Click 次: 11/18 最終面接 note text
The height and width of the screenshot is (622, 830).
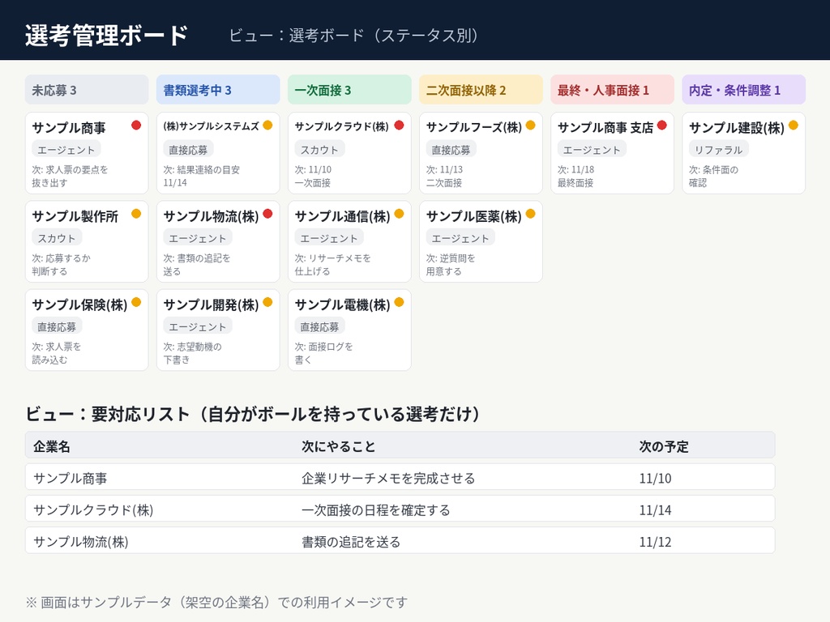(576, 176)
